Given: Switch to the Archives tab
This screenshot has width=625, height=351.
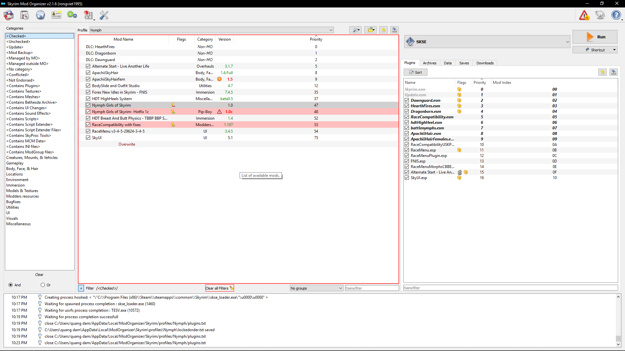Looking at the screenshot, I should click(429, 63).
